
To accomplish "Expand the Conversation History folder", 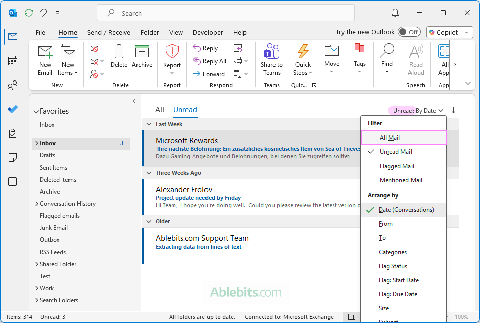I will [x=37, y=204].
